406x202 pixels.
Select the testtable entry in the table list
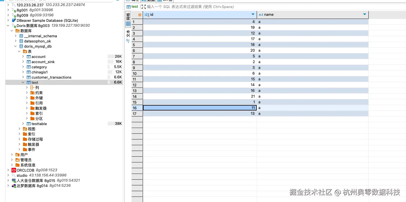pyautogui.click(x=39, y=124)
